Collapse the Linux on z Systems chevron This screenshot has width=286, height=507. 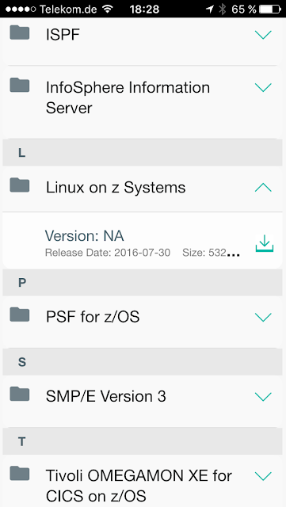[x=263, y=188]
